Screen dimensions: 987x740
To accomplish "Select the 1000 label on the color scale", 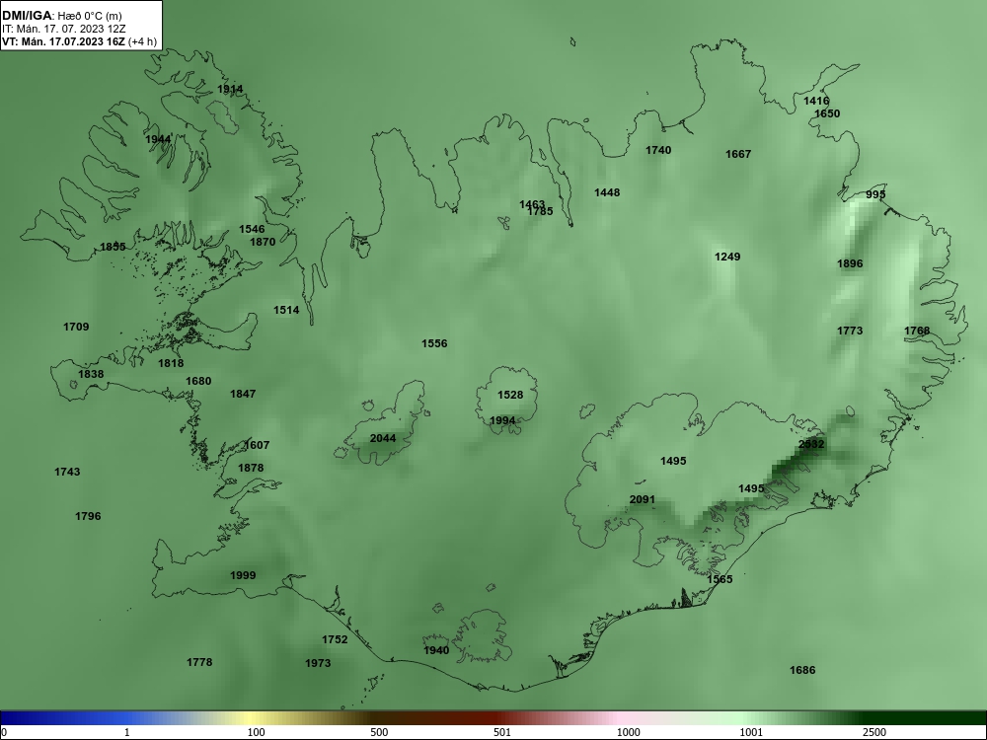I will (628, 732).
